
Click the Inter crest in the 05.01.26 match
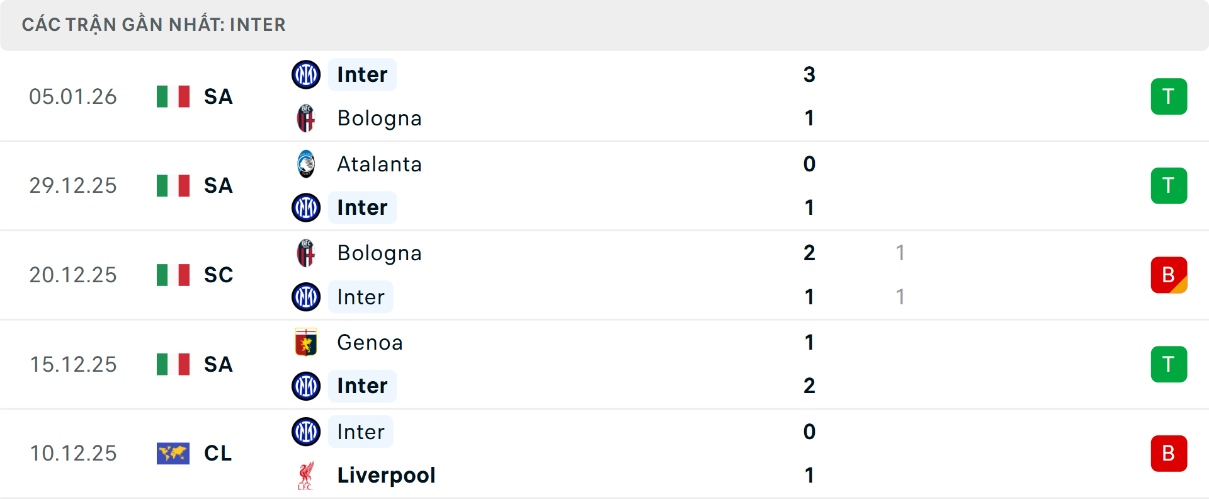tap(306, 74)
